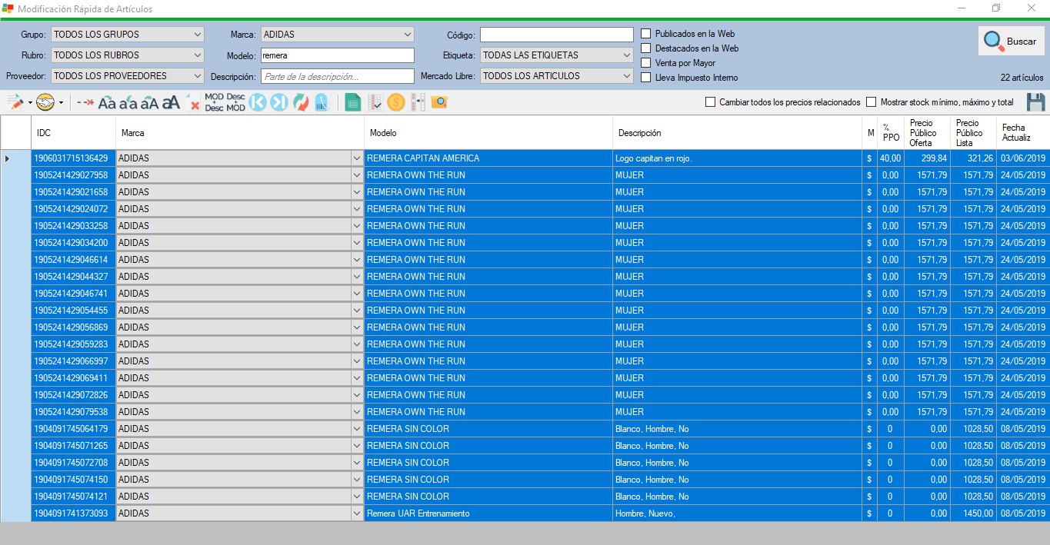Image resolution: width=1050 pixels, height=545 pixels.
Task: Click the checklist icon in toolbar
Action: pos(375,102)
